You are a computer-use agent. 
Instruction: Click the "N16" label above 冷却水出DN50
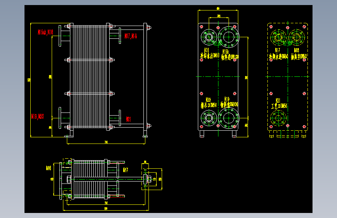(206, 50)
